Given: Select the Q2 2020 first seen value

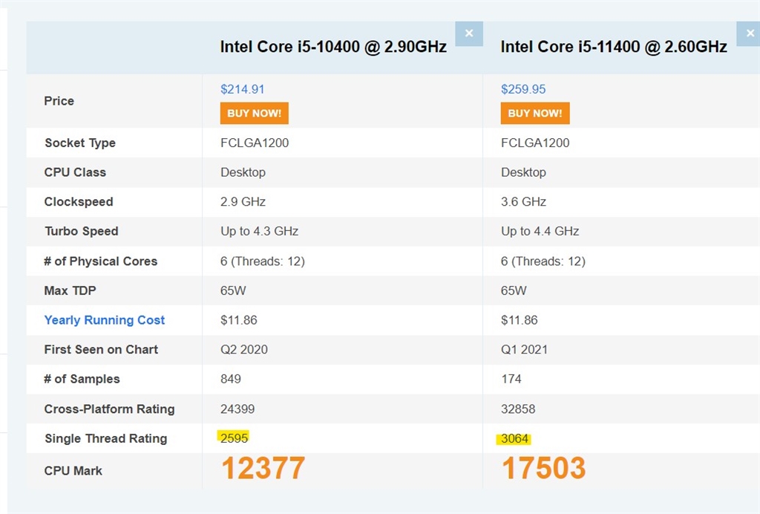Looking at the screenshot, I should click(243, 350).
